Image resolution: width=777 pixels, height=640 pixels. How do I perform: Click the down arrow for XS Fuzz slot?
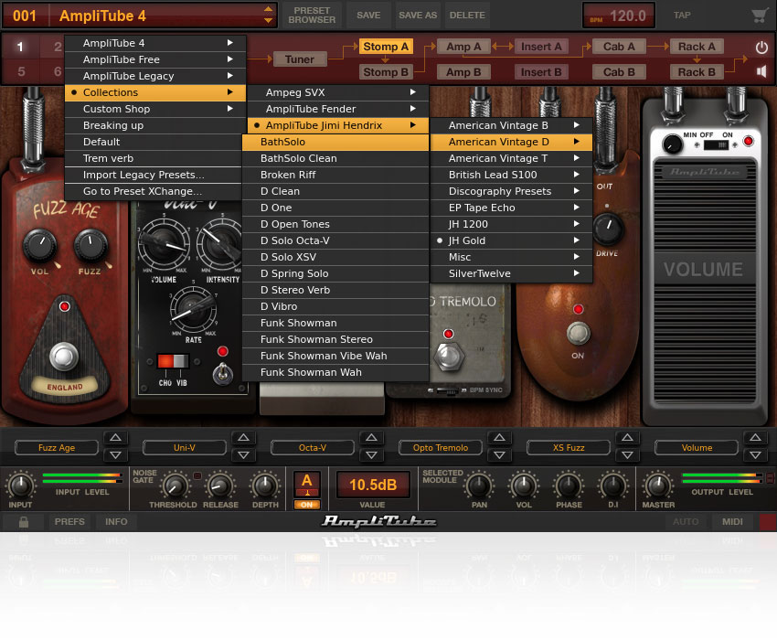click(x=627, y=454)
